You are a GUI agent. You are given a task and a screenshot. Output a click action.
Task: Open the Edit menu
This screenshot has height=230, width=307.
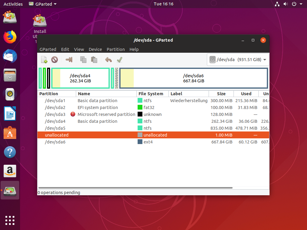[65, 49]
